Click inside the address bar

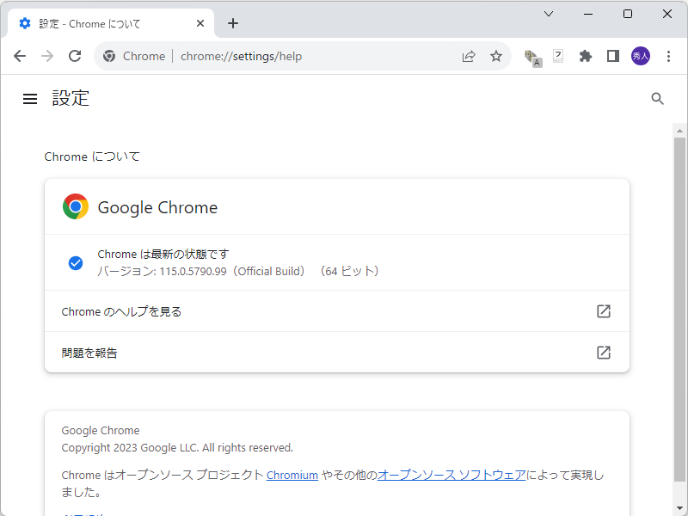[x=301, y=55]
